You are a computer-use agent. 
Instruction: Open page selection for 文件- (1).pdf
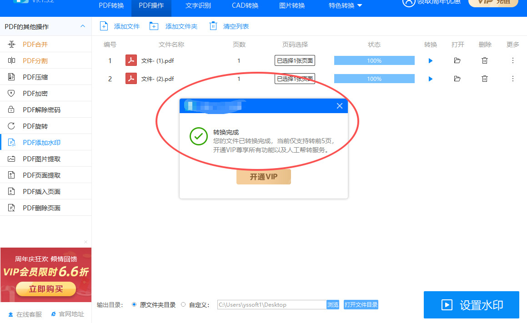point(295,60)
